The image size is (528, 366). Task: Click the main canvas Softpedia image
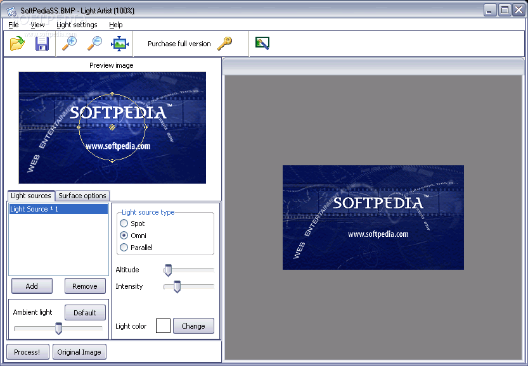[x=373, y=217]
